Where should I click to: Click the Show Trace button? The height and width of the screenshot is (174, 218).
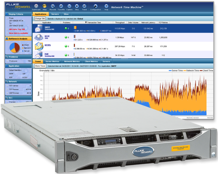(40, 66)
